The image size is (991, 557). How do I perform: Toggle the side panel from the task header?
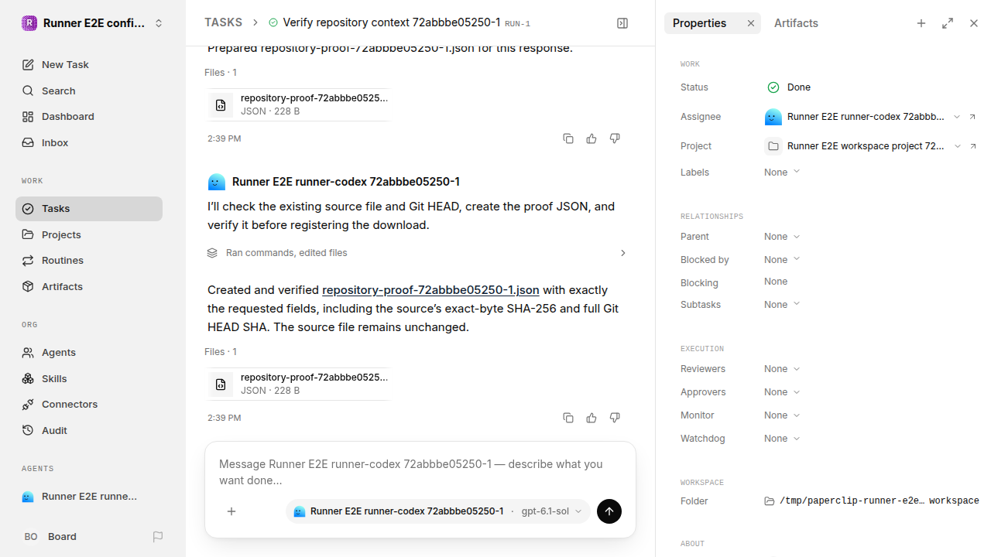(622, 23)
